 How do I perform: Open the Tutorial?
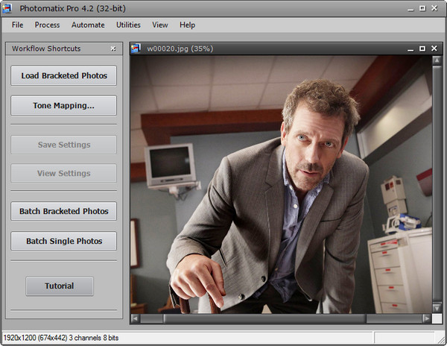coord(60,286)
